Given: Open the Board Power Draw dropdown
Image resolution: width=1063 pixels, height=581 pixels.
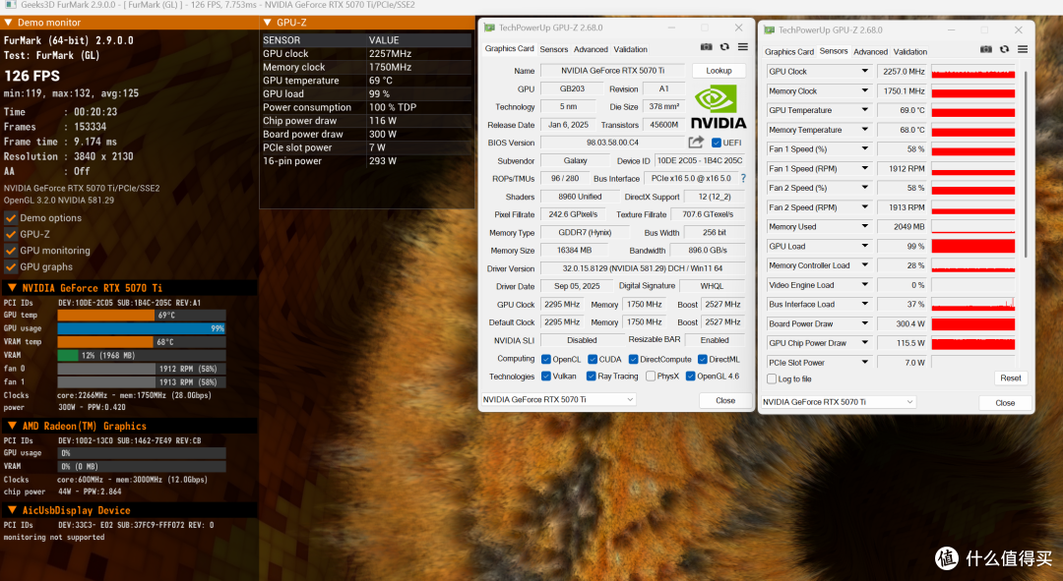Looking at the screenshot, I should pyautogui.click(x=864, y=323).
